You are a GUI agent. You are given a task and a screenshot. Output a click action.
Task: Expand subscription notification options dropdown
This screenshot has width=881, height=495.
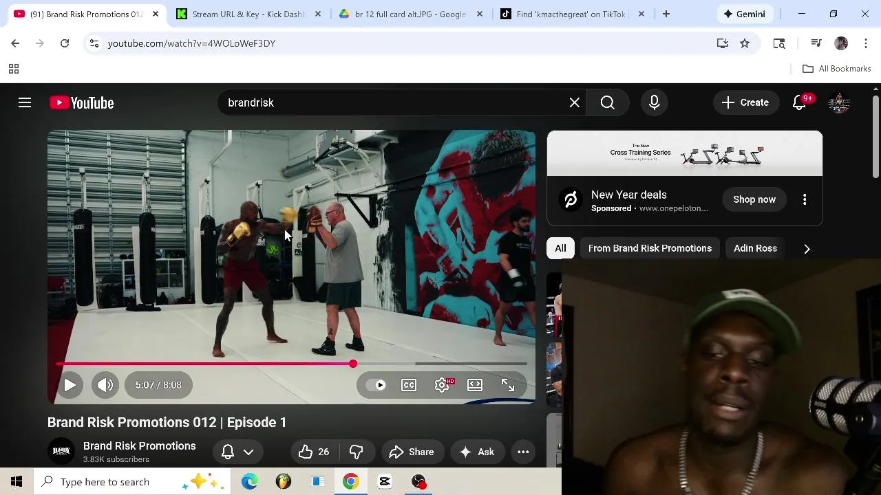pyautogui.click(x=237, y=452)
